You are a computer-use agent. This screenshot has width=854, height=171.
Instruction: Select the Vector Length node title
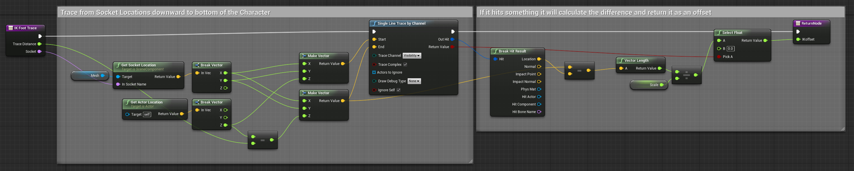point(636,60)
